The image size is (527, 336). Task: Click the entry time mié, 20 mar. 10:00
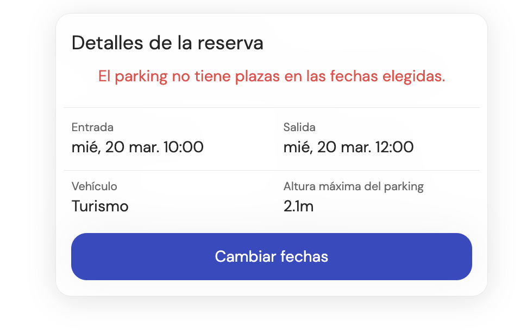point(138,147)
